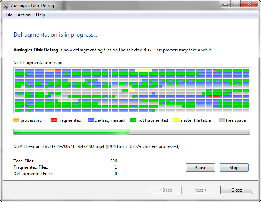The width and height of the screenshot is (261, 202).
Task: Click the 'Defragmentation is in progress...' heading
Action: (55, 35)
